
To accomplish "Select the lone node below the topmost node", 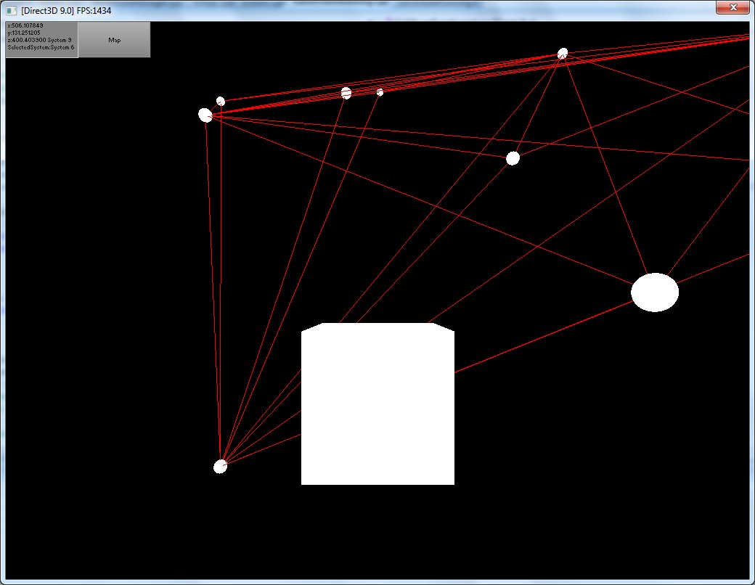I will 513,158.
